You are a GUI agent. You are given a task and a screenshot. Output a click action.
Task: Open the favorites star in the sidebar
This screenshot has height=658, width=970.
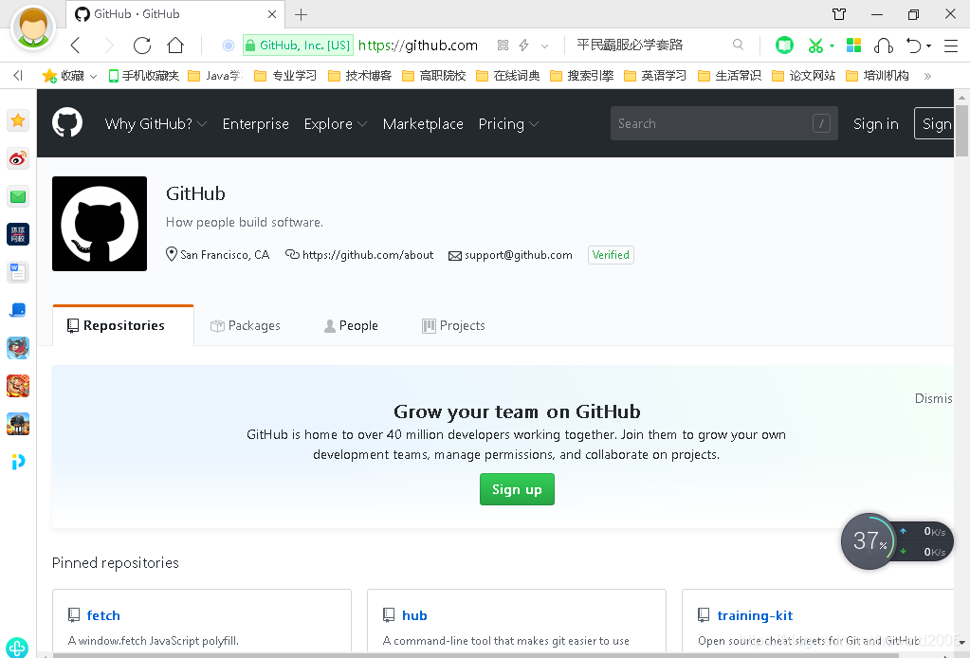(x=18, y=120)
